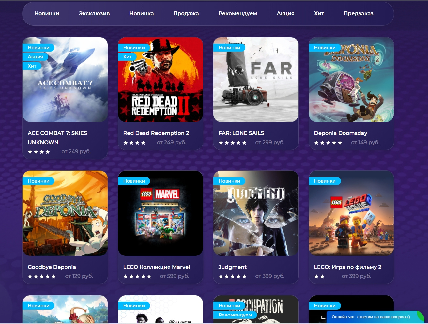This screenshot has height=324, width=428.
Task: Click price от 249 руб. under Red Dead
Action: pos(171,142)
